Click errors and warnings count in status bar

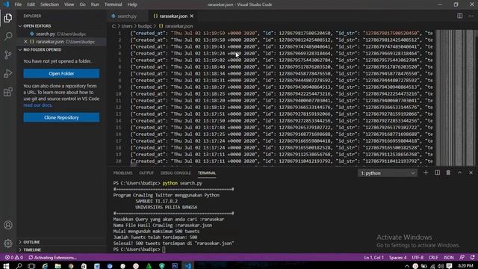click(14, 257)
